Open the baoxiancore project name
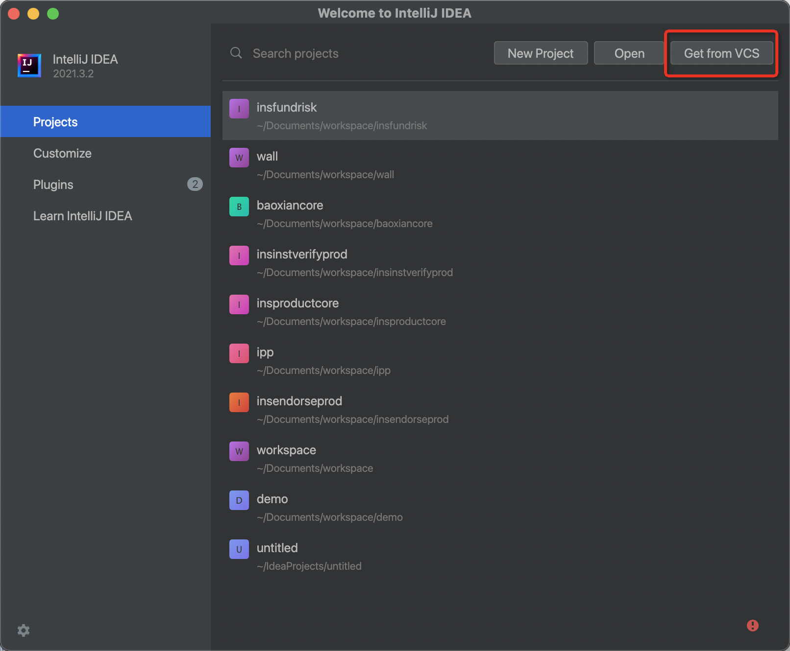The image size is (790, 651). [290, 205]
